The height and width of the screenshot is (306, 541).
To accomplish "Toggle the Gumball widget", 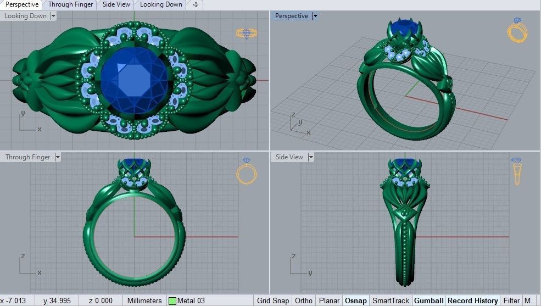I will pyautogui.click(x=428, y=301).
